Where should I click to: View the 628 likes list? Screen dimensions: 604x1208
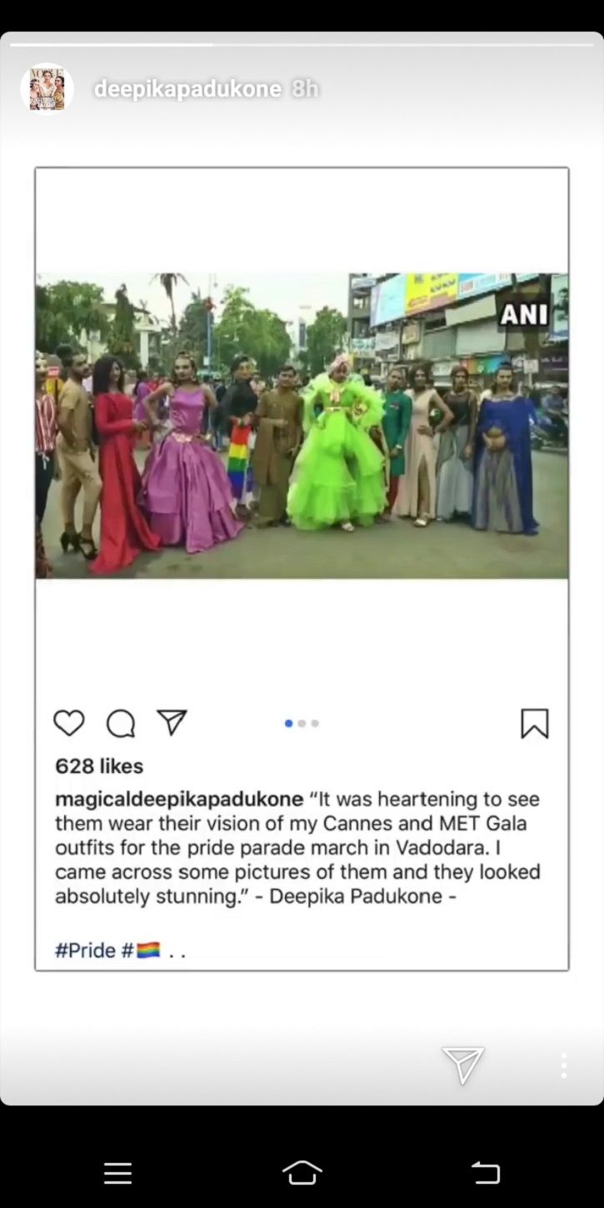99,766
